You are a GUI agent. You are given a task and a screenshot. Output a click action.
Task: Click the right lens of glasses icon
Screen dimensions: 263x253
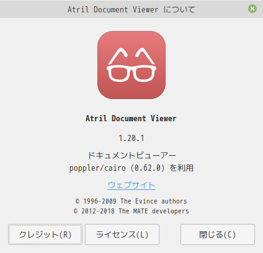click(x=144, y=74)
